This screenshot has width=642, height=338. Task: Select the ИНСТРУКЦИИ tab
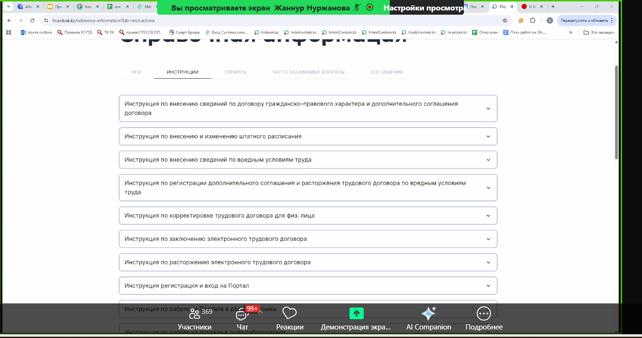[183, 72]
